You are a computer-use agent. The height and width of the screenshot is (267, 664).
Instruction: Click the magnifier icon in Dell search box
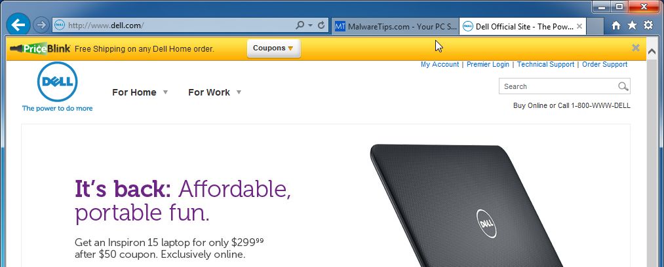coord(623,86)
